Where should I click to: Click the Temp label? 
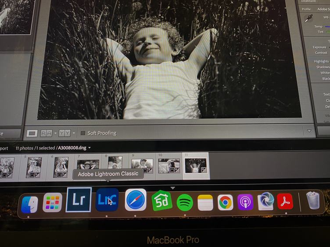319,26
